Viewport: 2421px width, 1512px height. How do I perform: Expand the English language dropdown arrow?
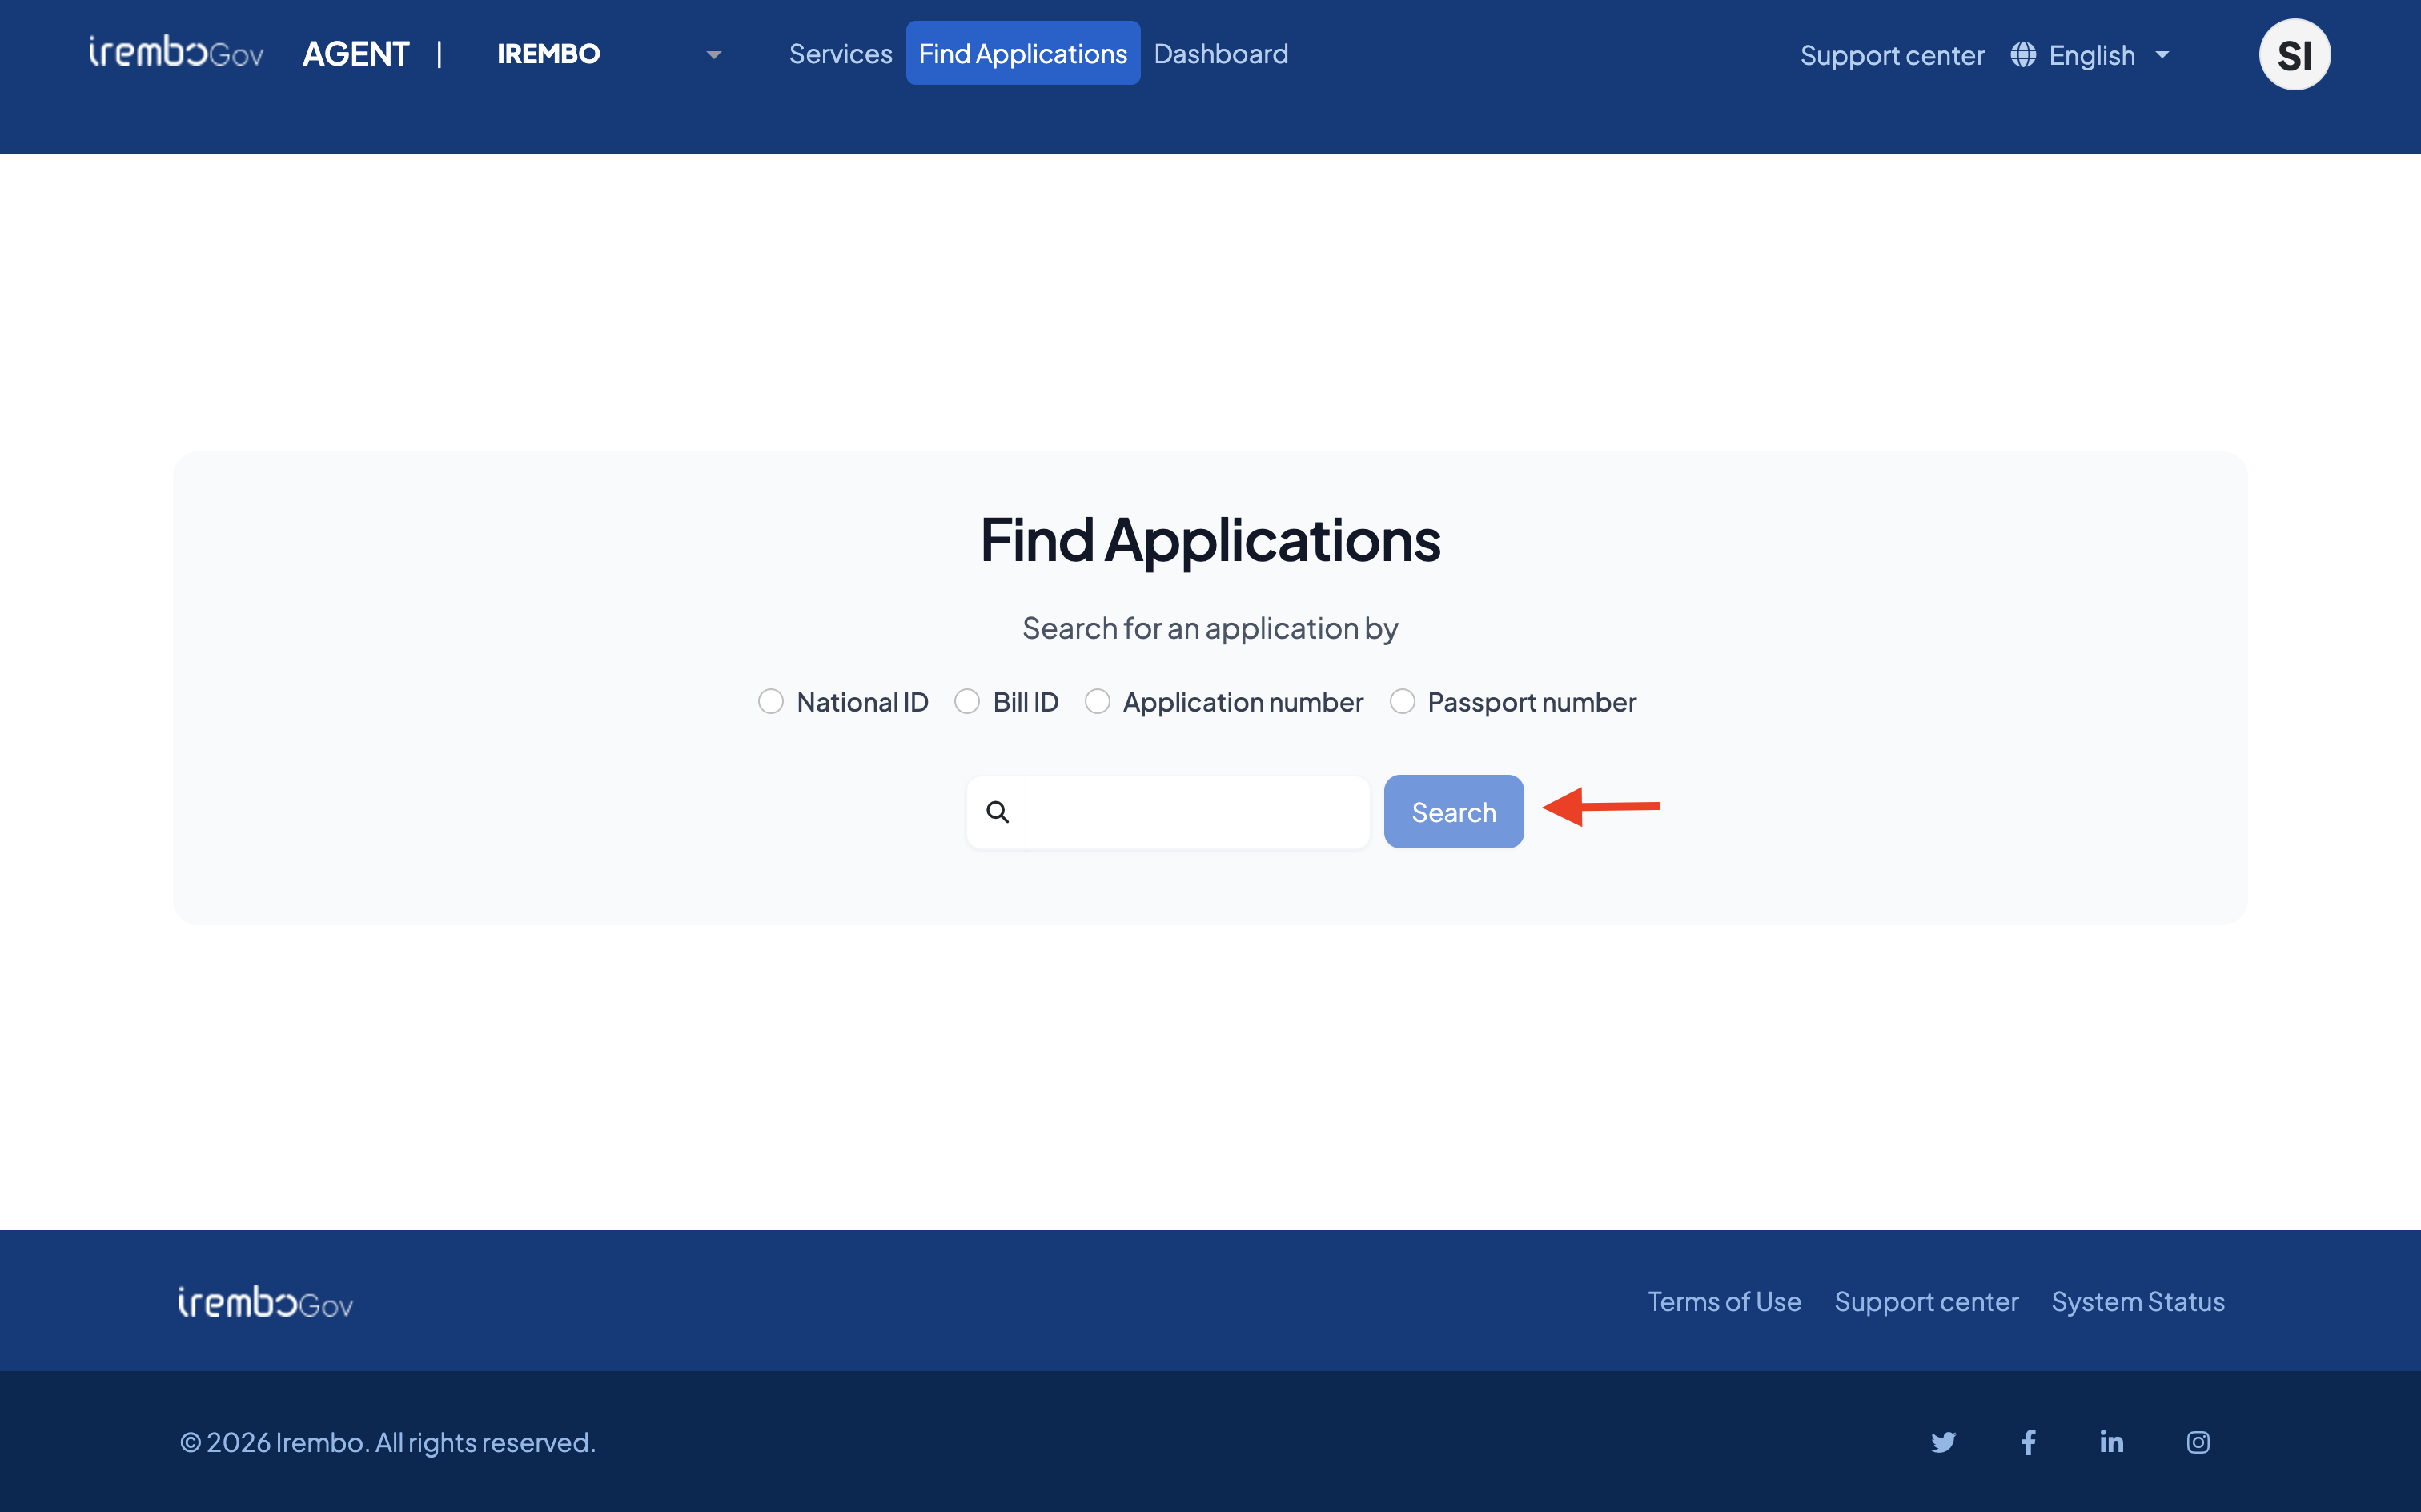coord(2162,55)
